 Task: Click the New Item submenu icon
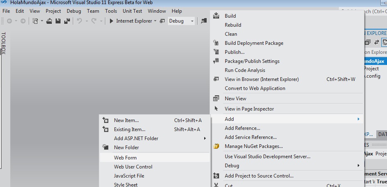coord(105,120)
